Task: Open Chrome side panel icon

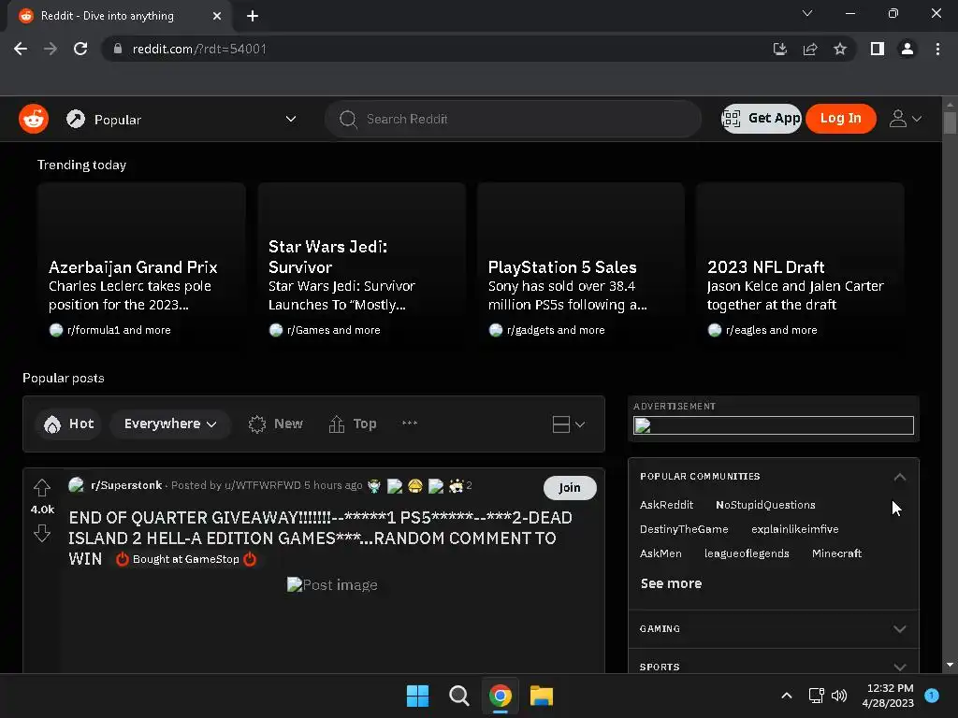Action: coord(878,49)
